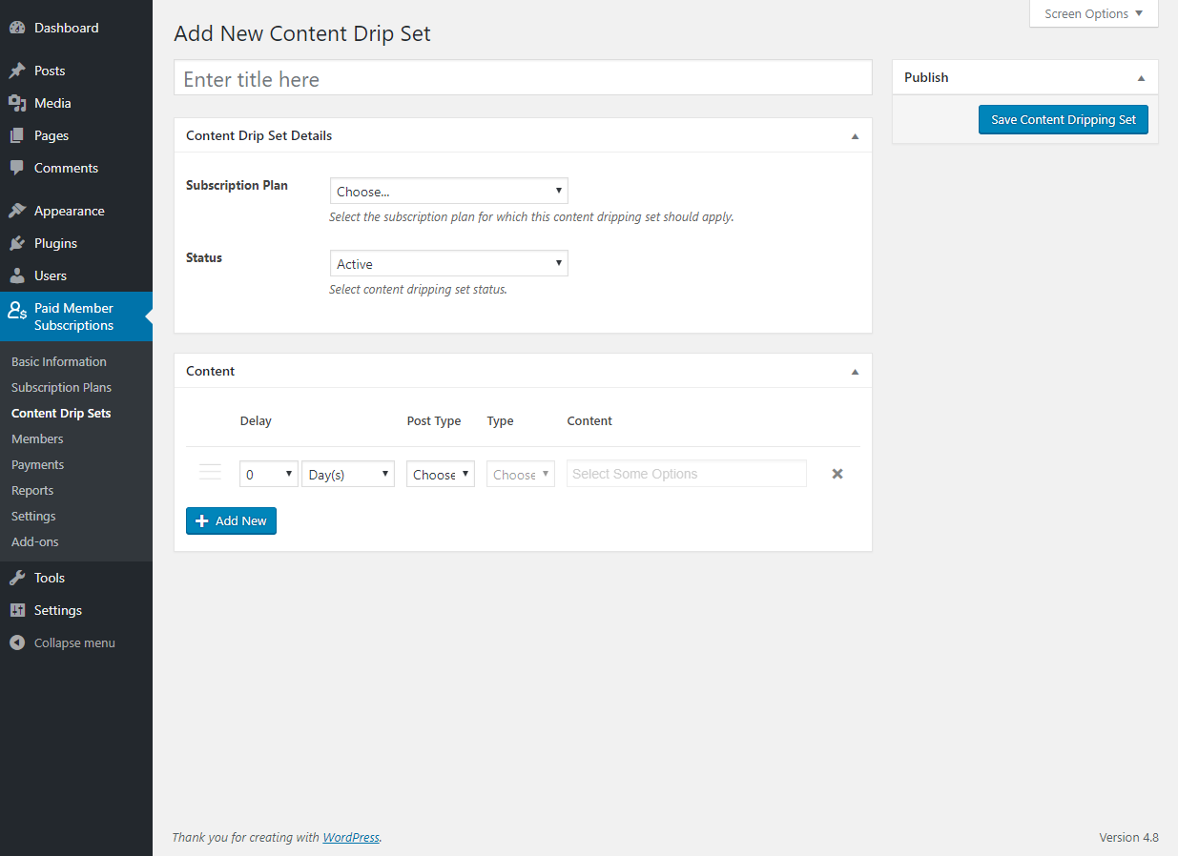Click the Settings sliders icon in sidebar
The height and width of the screenshot is (856, 1178).
17,610
